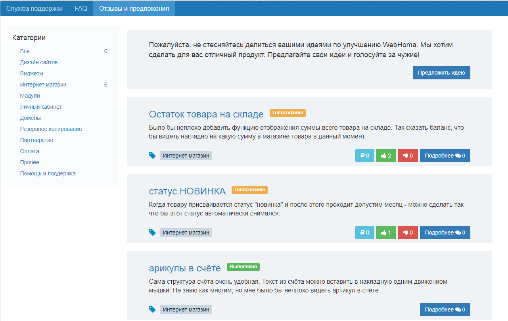Select Отзывы и предложения tab
The image size is (508, 321).
pos(134,8)
